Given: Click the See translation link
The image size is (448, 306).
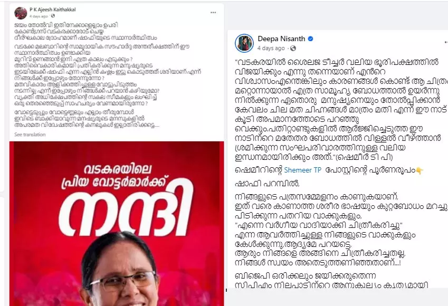Looking at the screenshot, I should (x=30, y=135).
